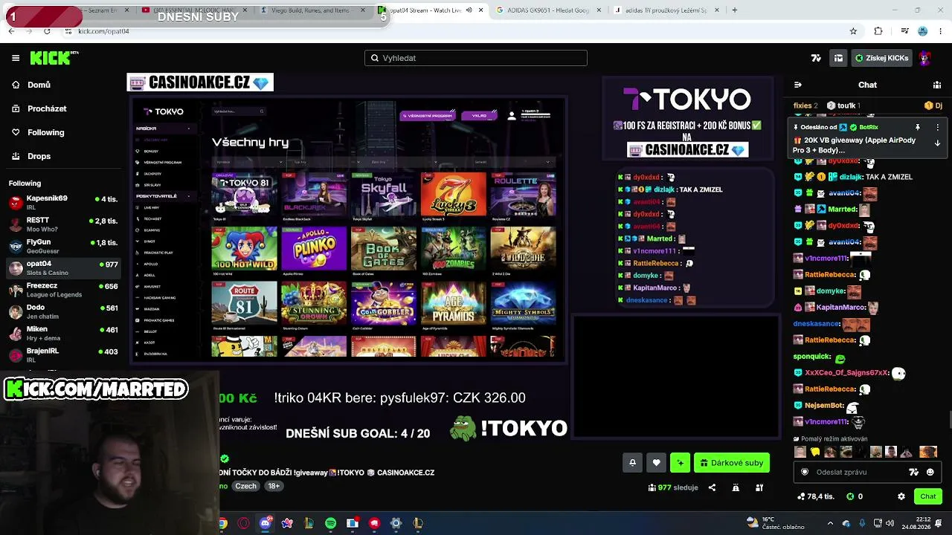Switch to the Viego Build, Runes browser tab
The image size is (952, 535).
pyautogui.click(x=311, y=10)
